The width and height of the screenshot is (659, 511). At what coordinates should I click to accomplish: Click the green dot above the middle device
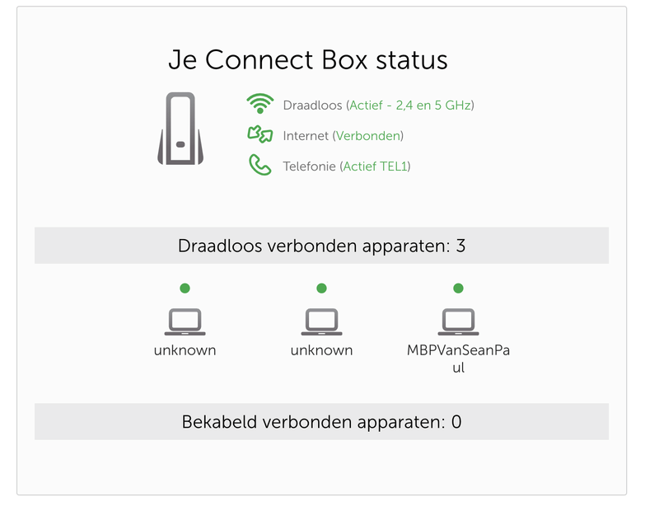pos(321,288)
